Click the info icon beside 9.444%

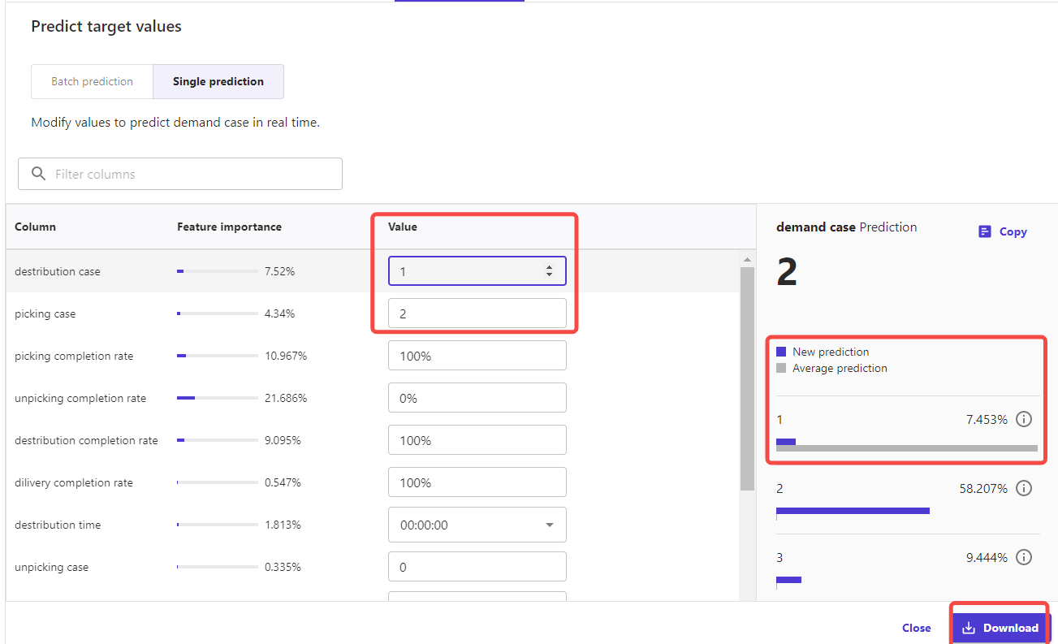1024,558
